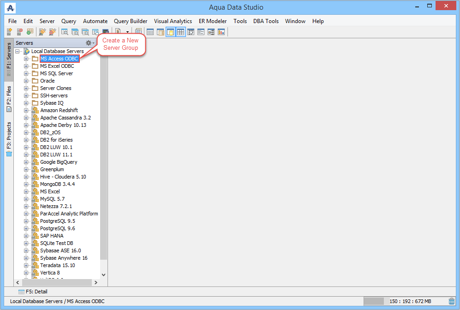Toggle the highlighted yellow database window icon
The width and height of the screenshot is (460, 310).
tap(170, 32)
